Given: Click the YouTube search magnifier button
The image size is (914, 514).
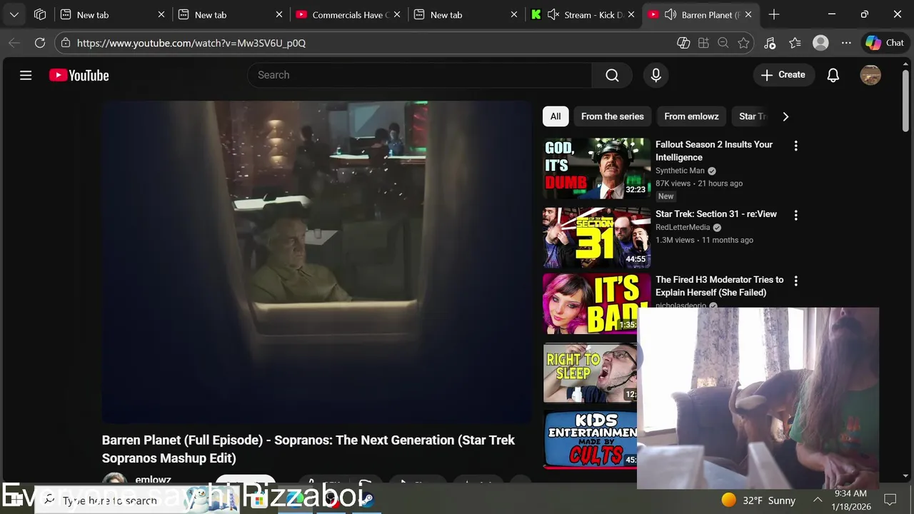Looking at the screenshot, I should (x=612, y=75).
